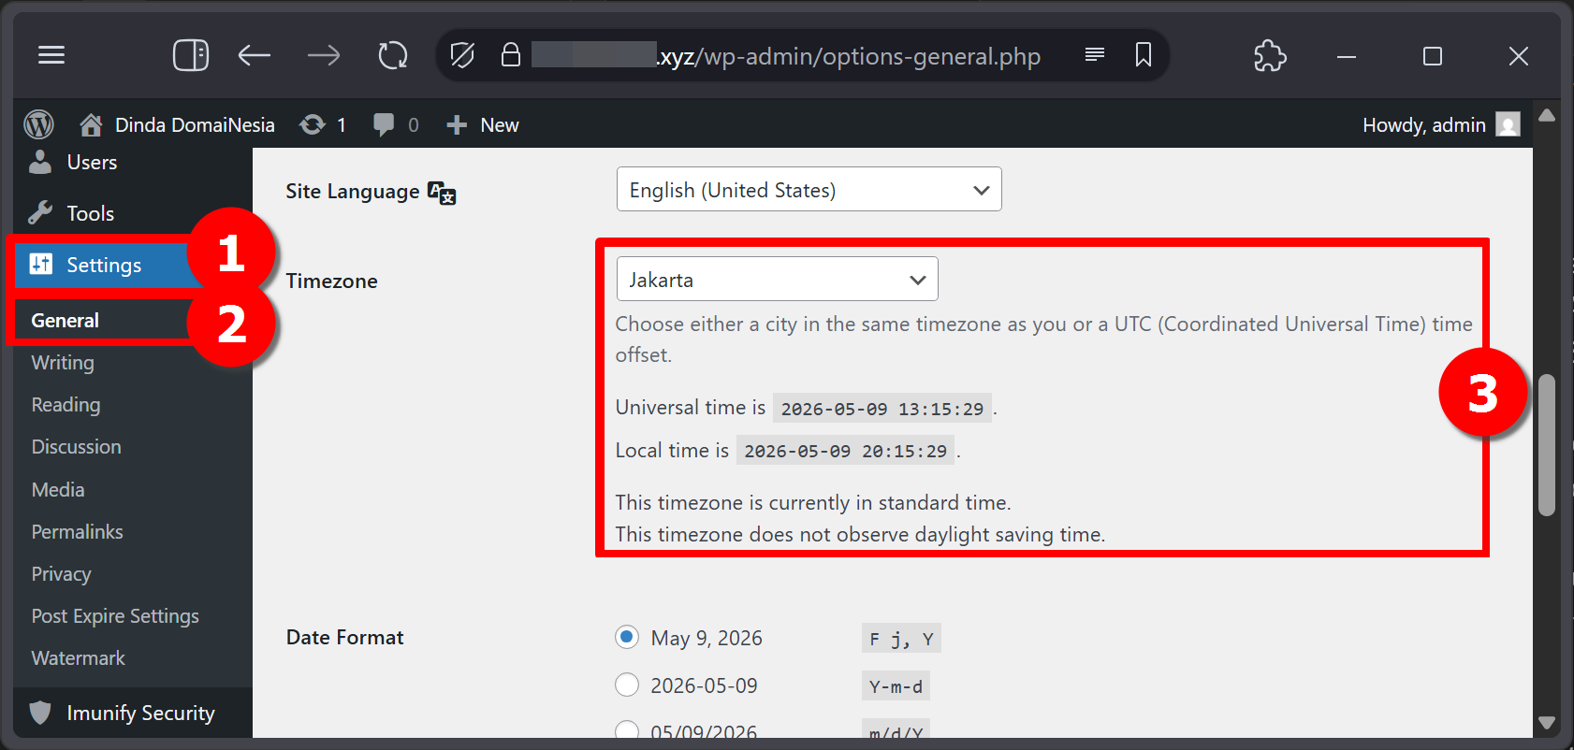The width and height of the screenshot is (1574, 750).
Task: Click the 'F j, Y' format code
Action: 901,638
